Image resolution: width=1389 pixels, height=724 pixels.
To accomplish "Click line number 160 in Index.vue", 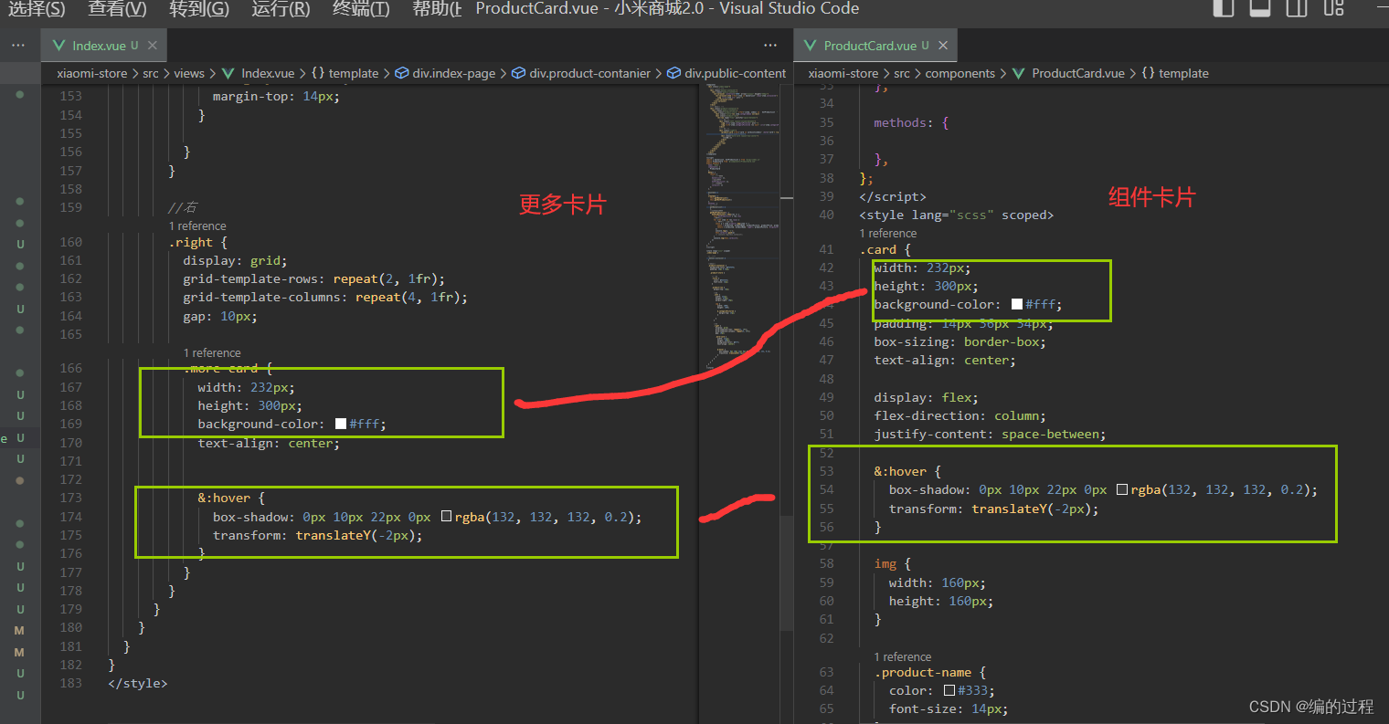I will point(70,242).
